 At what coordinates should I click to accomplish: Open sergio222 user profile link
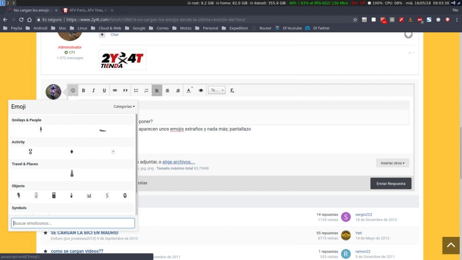pos(364,215)
